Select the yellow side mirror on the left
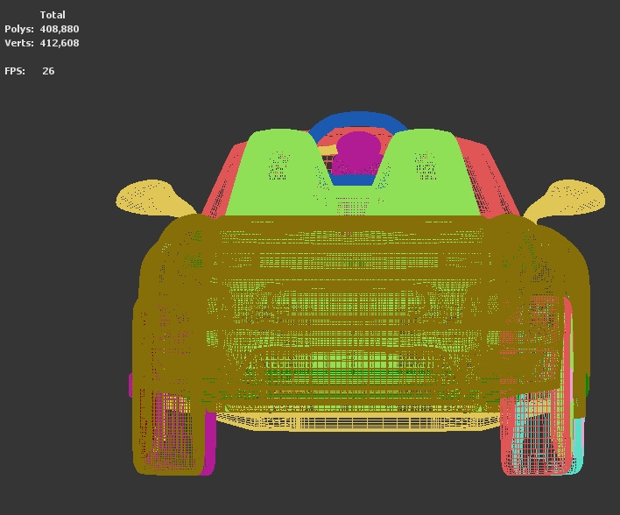This screenshot has height=515, width=620. coord(152,198)
